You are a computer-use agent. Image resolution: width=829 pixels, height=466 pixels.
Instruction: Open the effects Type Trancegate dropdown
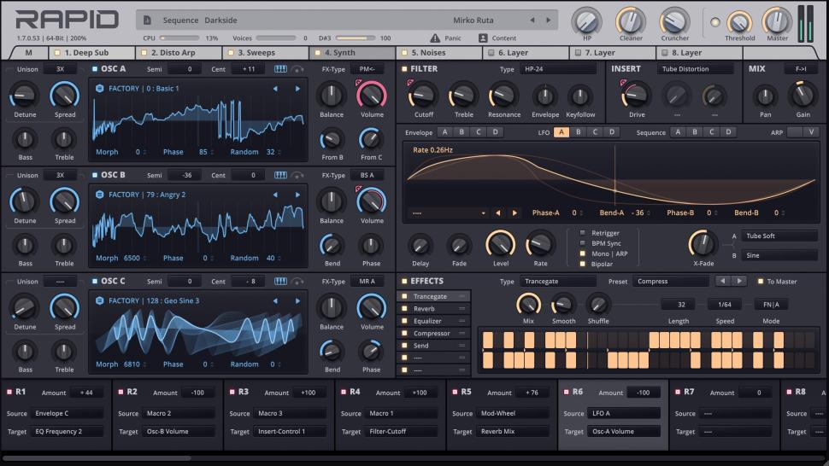click(555, 281)
